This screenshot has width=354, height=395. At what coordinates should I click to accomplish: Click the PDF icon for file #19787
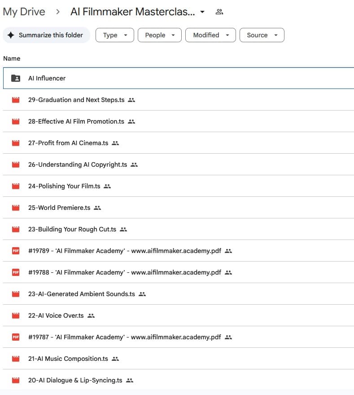[x=16, y=337]
